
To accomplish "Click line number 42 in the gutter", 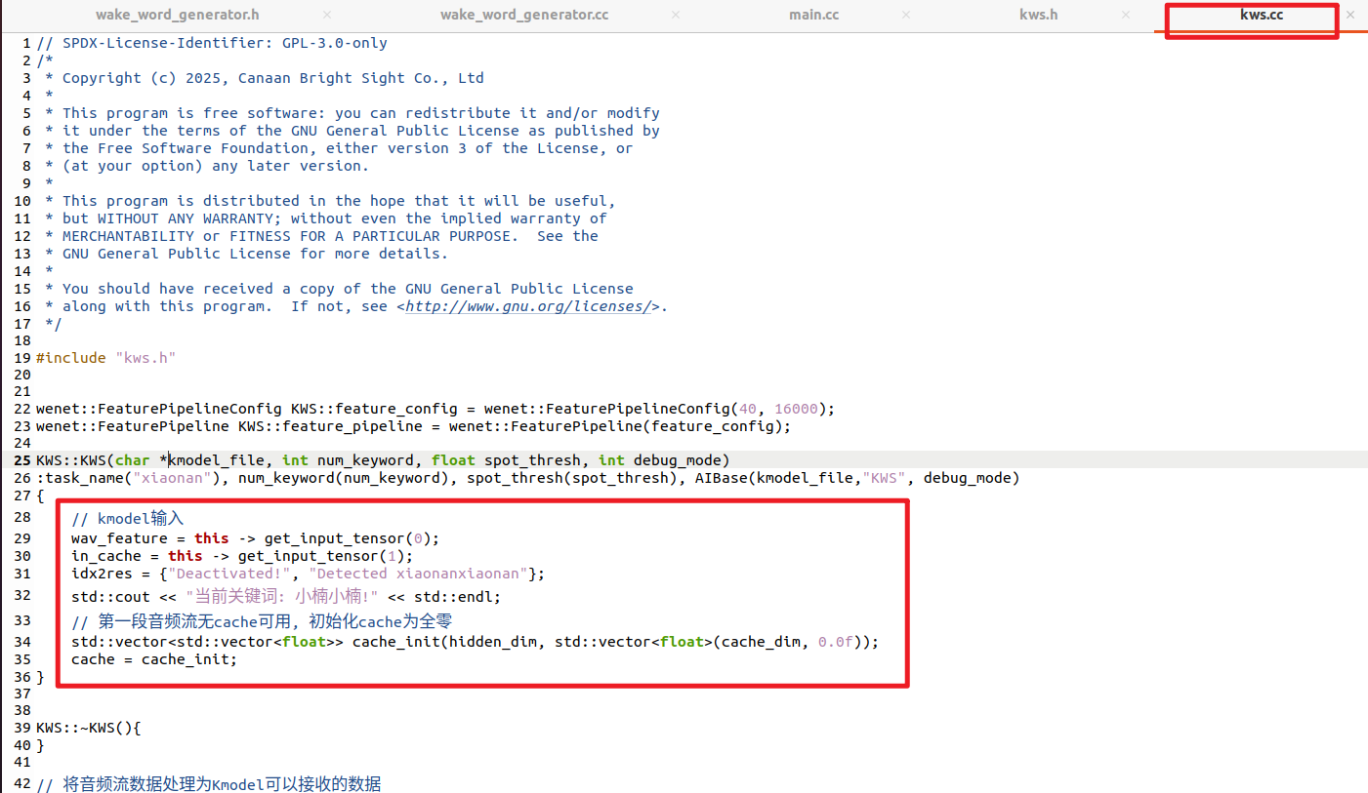I will 22,784.
